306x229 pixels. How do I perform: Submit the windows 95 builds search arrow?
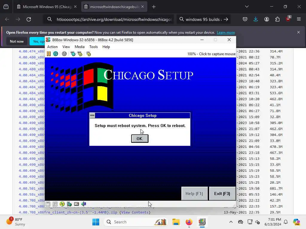pyautogui.click(x=226, y=19)
